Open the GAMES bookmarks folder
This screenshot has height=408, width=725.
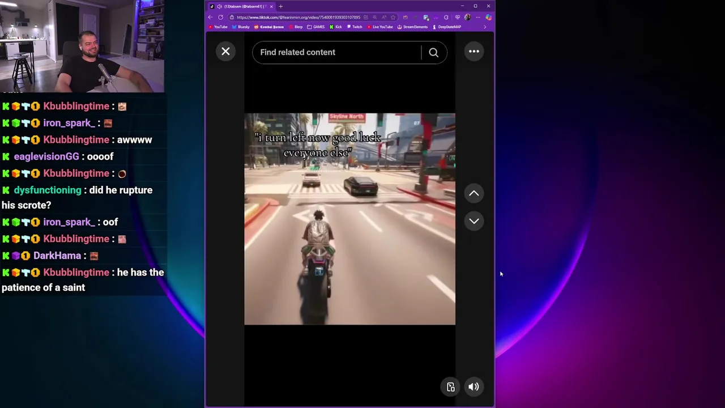316,27
